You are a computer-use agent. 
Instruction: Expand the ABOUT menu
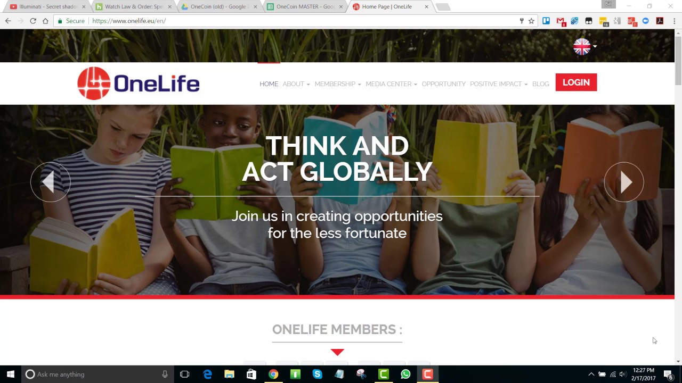click(296, 84)
